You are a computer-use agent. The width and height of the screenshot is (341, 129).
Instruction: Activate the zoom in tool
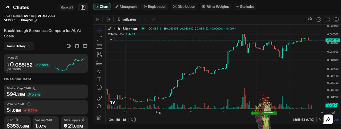pyautogui.click(x=99, y=106)
